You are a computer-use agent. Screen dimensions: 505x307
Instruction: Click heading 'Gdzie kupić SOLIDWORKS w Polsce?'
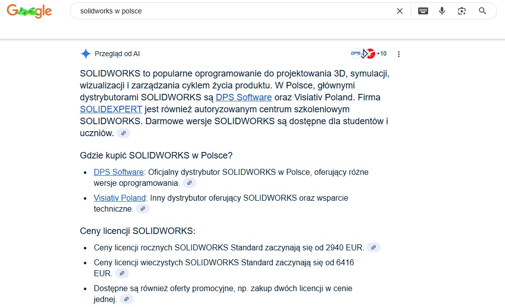156,155
